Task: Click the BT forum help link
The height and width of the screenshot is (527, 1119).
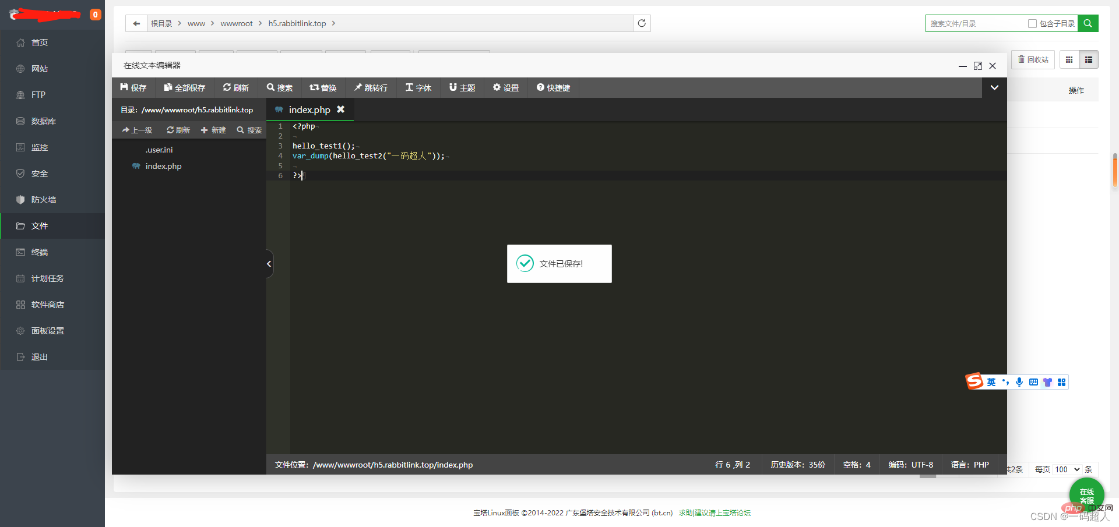Action: click(x=715, y=513)
